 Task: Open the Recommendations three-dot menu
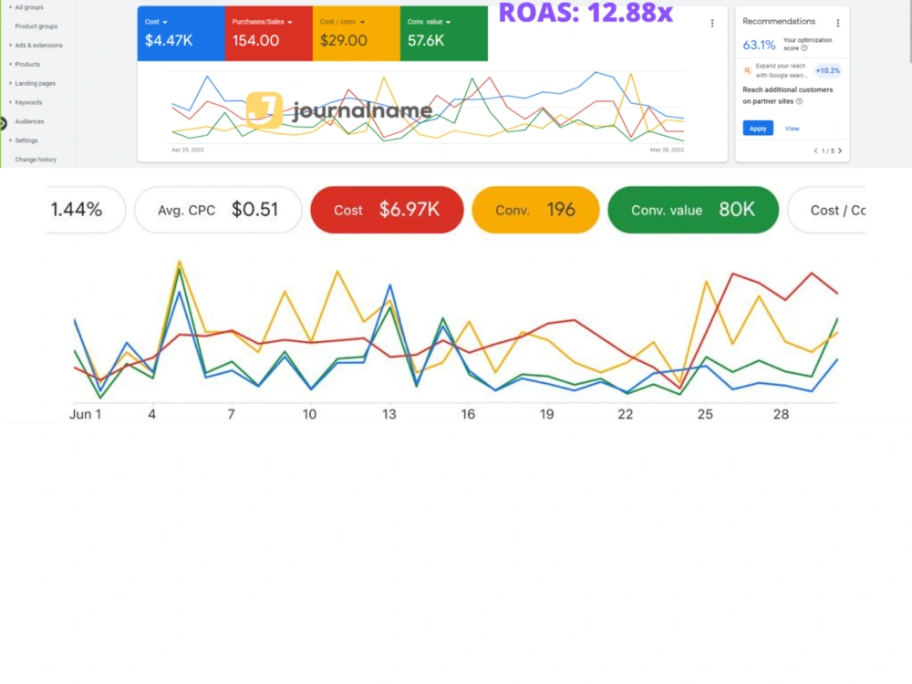click(837, 24)
